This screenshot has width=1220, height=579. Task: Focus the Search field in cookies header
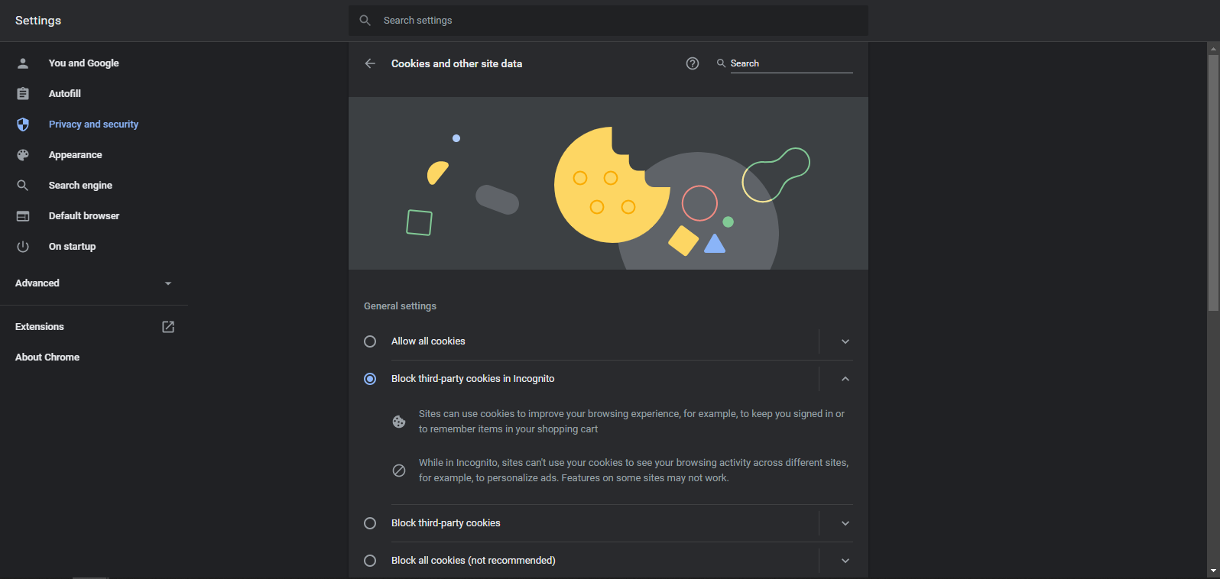pos(791,63)
